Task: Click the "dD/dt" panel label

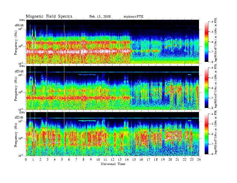Action: coord(19,71)
